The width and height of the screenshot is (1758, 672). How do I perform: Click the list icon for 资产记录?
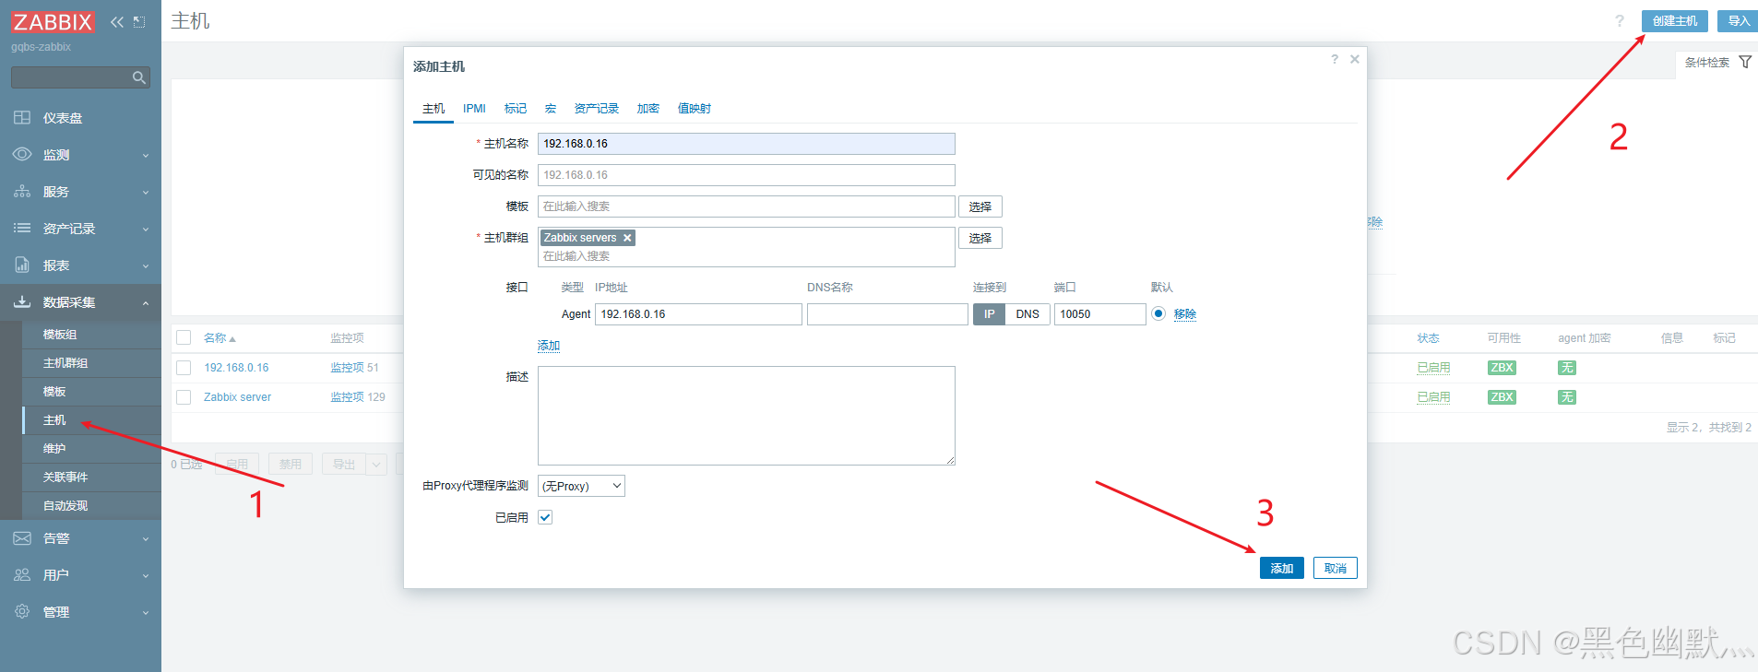[22, 228]
